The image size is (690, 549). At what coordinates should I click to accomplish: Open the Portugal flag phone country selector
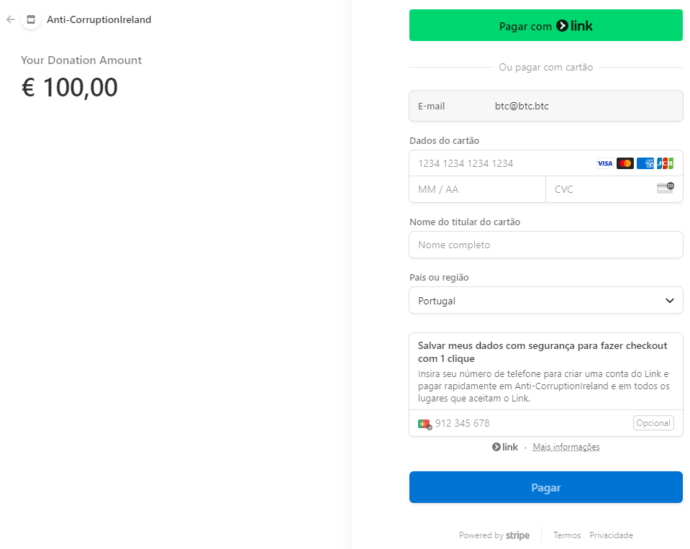tap(424, 424)
